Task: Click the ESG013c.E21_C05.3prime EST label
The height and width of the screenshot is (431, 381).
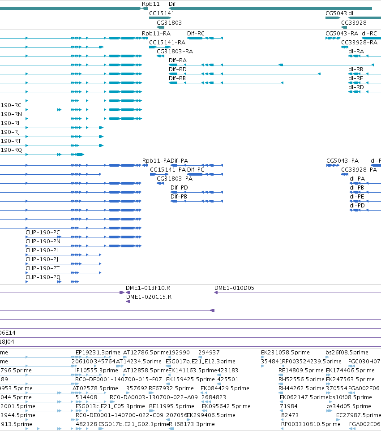Action: [110, 406]
